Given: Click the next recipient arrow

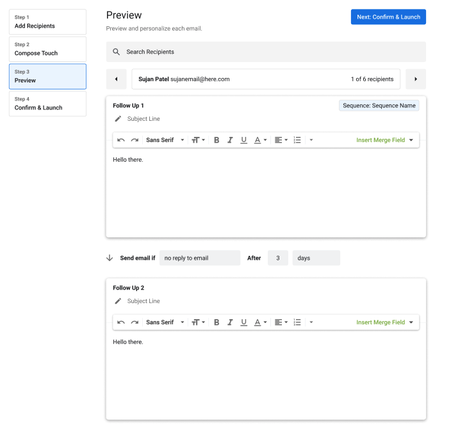Looking at the screenshot, I should (x=416, y=79).
